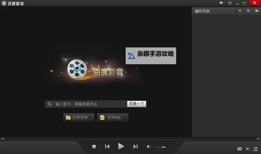This screenshot has height=154, width=261.
Task: Open a file with 打开文件 button
Action: pos(79,118)
